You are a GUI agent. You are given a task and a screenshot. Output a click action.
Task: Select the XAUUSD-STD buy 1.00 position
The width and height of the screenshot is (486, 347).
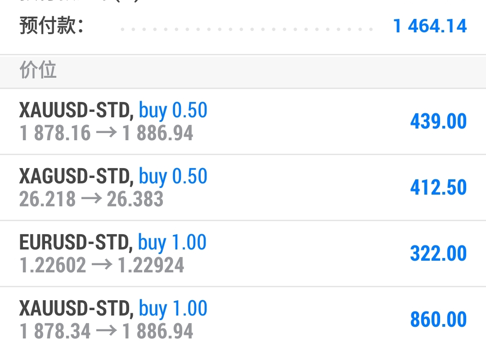(243, 317)
